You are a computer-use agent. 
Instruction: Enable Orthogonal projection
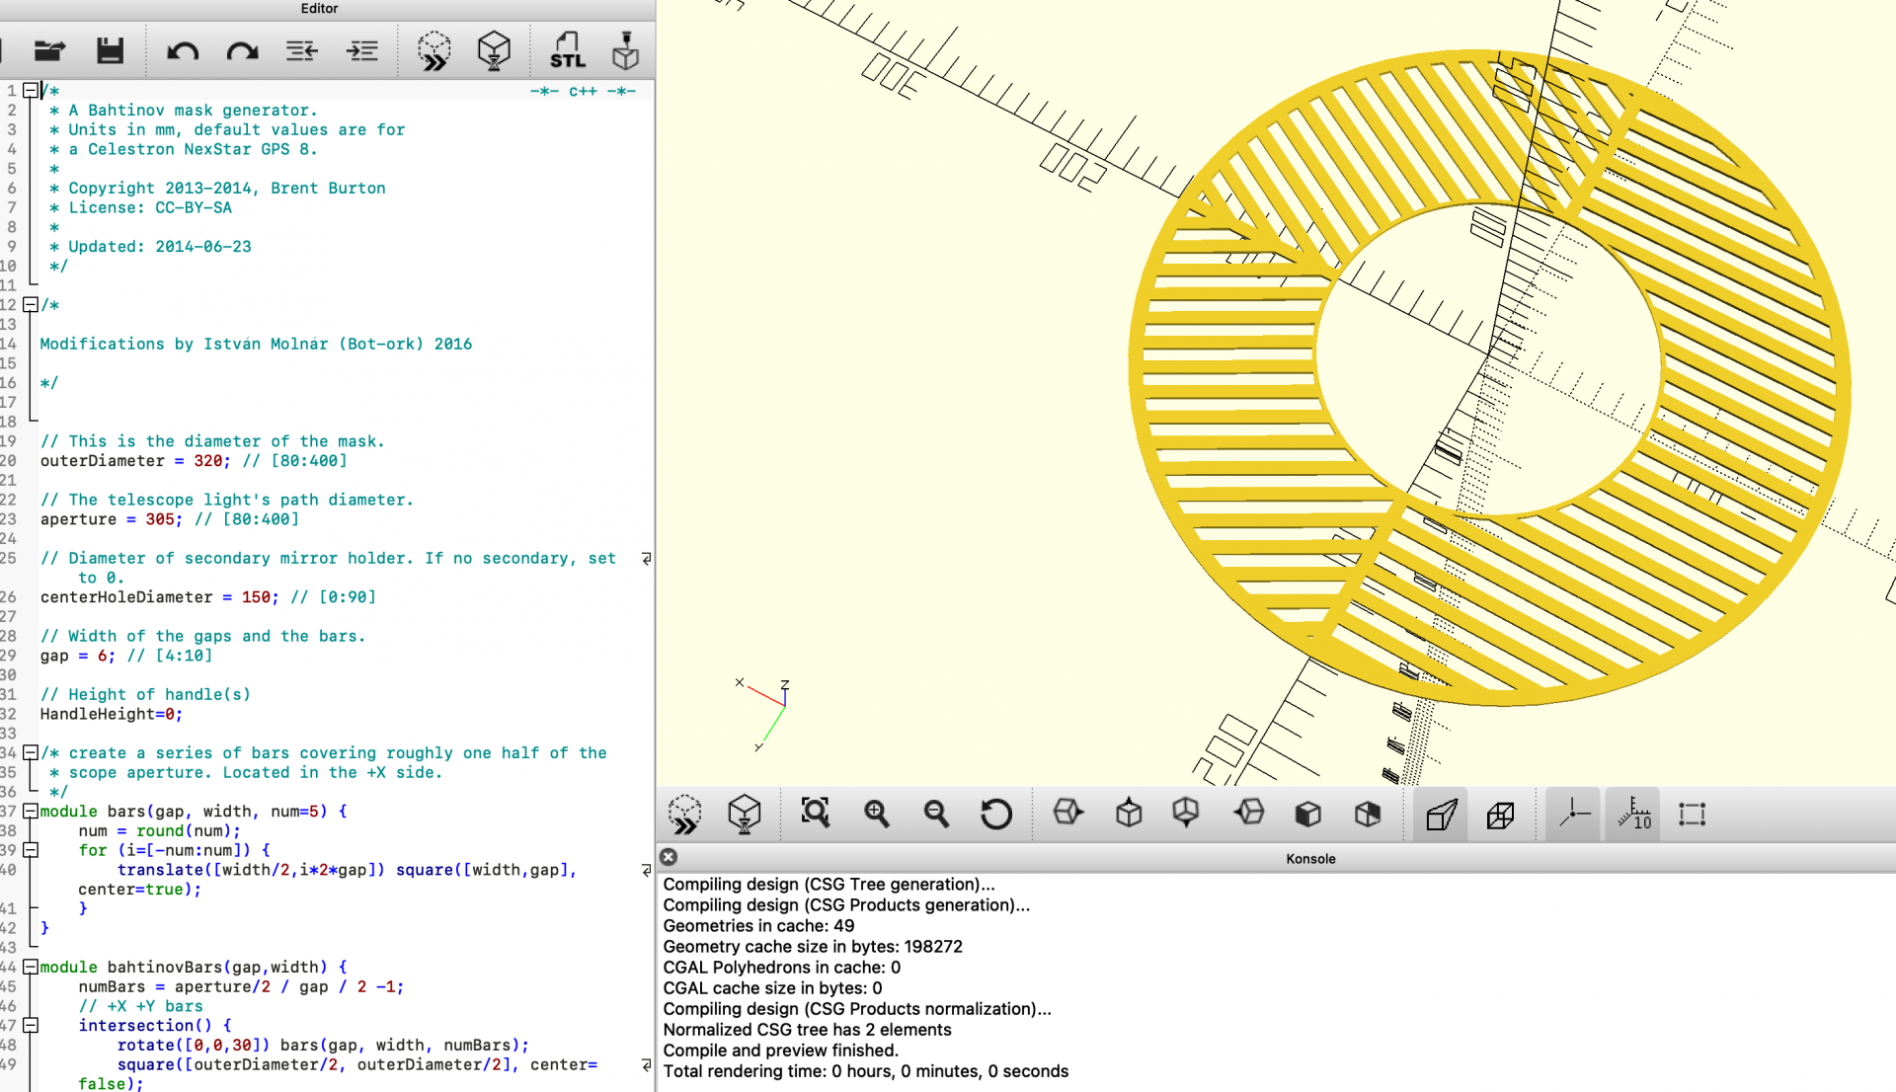tap(1500, 815)
